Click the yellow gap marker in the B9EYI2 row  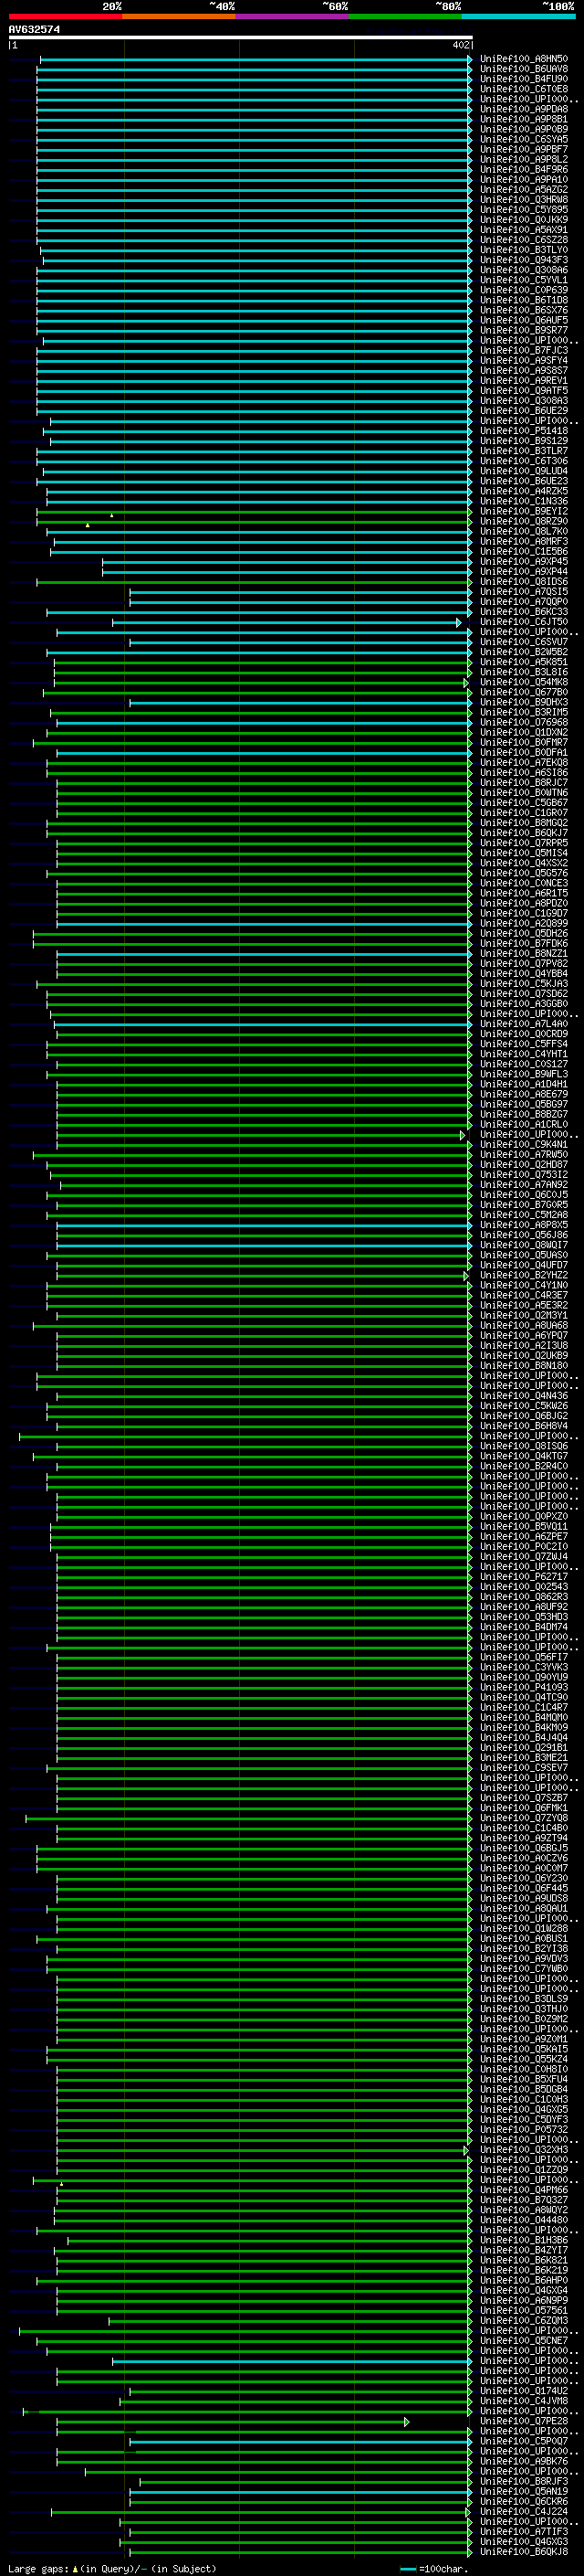112,515
